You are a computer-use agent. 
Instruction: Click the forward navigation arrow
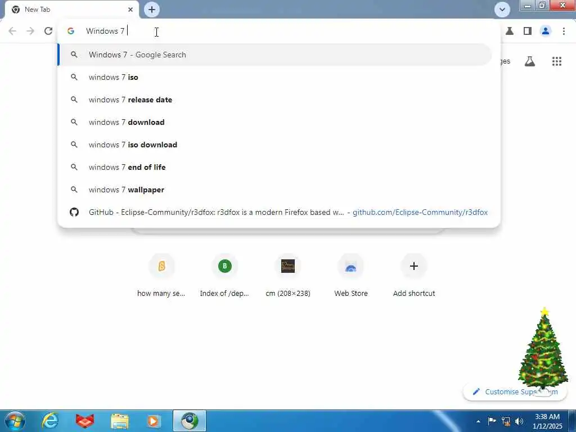click(30, 31)
